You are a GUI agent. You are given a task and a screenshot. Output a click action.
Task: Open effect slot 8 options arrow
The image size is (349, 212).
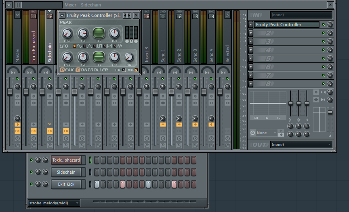[250, 84]
